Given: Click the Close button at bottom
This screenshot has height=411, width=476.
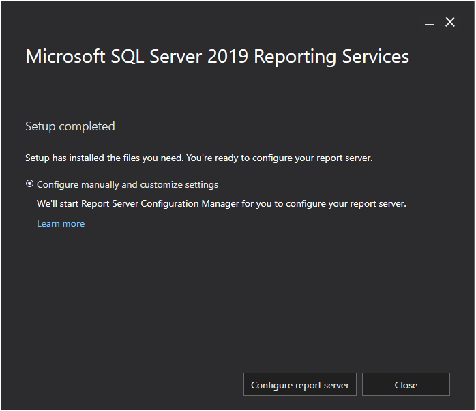Looking at the screenshot, I should [406, 384].
